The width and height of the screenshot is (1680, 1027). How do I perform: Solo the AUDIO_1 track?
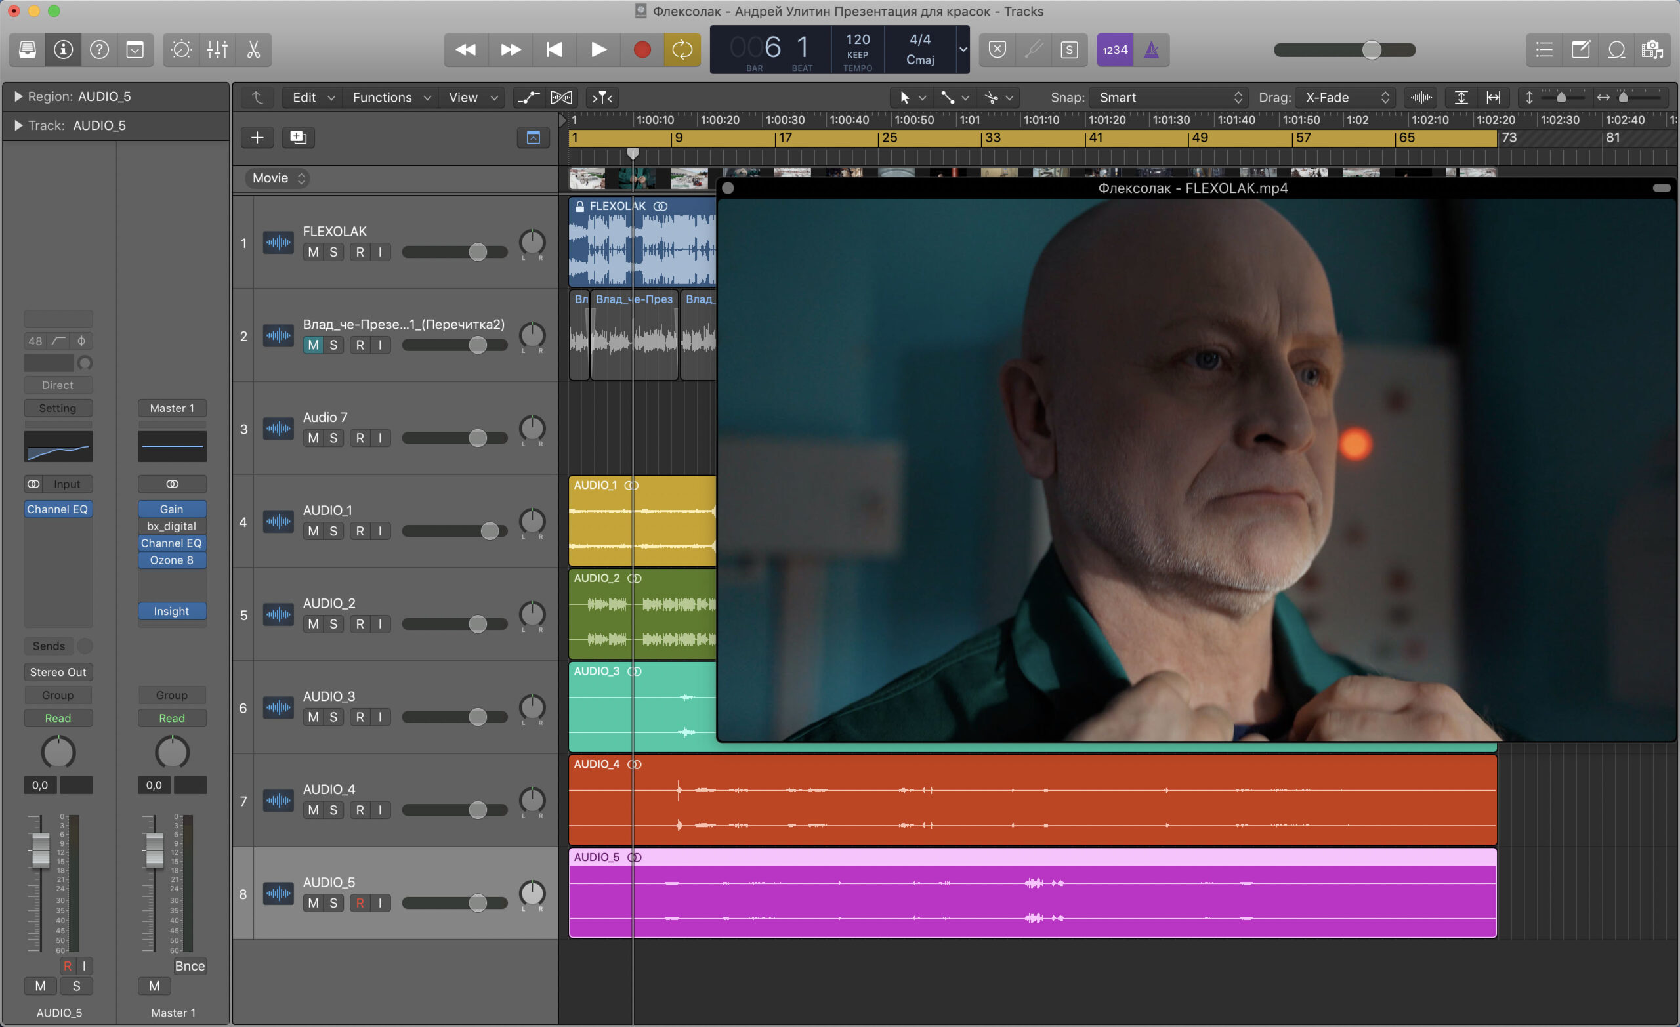(x=333, y=532)
